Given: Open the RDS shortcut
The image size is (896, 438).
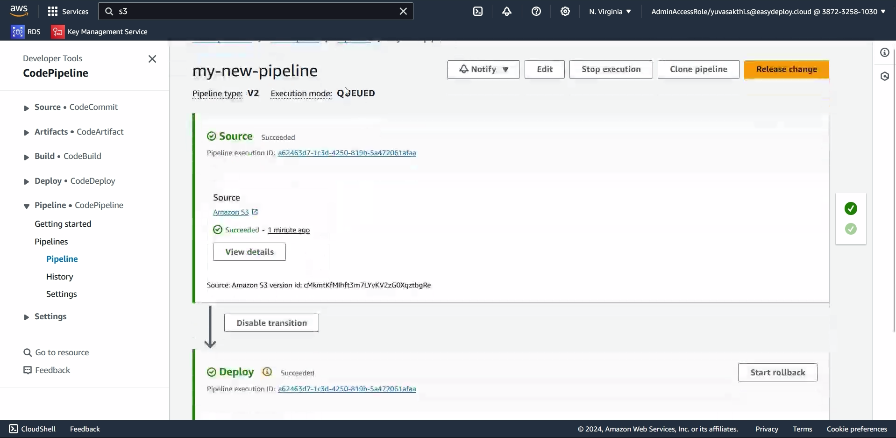Looking at the screenshot, I should 26,31.
